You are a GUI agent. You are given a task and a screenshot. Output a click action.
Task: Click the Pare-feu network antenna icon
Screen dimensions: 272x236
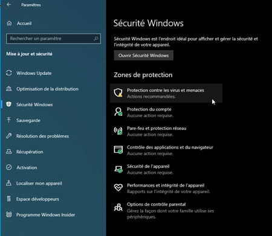pyautogui.click(x=118, y=131)
